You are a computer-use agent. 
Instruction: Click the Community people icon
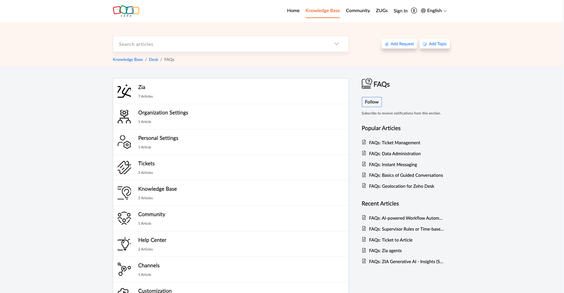click(124, 218)
